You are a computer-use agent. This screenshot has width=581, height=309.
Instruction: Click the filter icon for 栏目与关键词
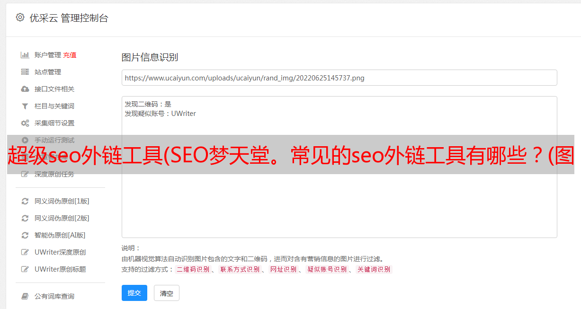click(x=25, y=106)
